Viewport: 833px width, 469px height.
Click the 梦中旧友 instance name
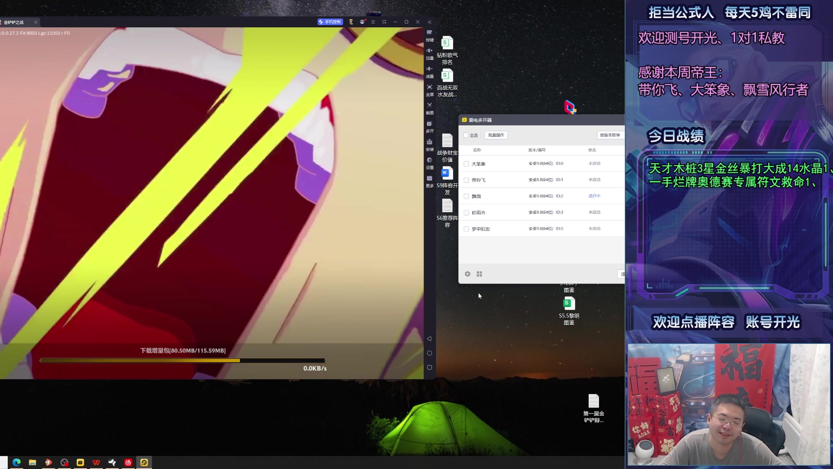point(481,229)
